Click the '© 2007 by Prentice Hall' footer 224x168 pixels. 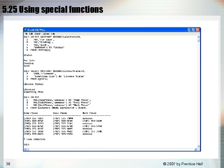click(x=183, y=164)
